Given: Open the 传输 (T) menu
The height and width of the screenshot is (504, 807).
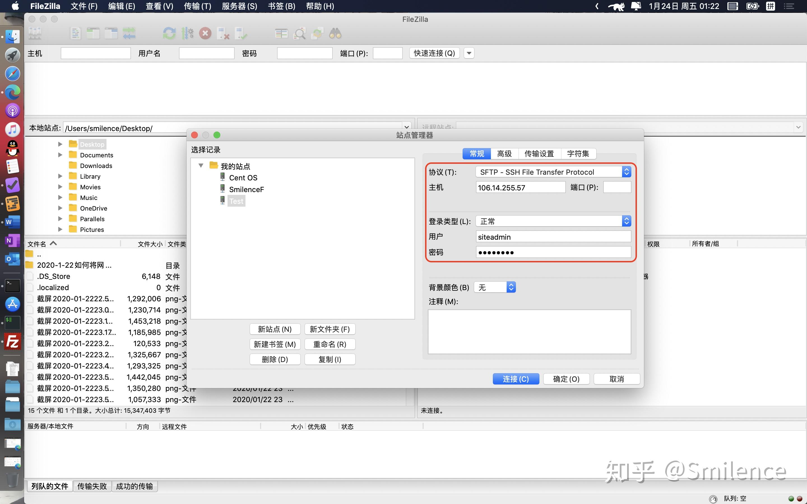Looking at the screenshot, I should [x=198, y=6].
